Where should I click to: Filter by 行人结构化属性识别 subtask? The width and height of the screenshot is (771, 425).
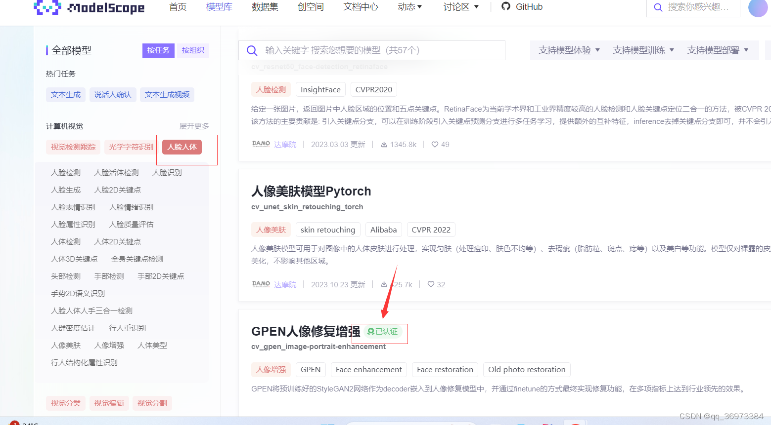click(x=84, y=363)
